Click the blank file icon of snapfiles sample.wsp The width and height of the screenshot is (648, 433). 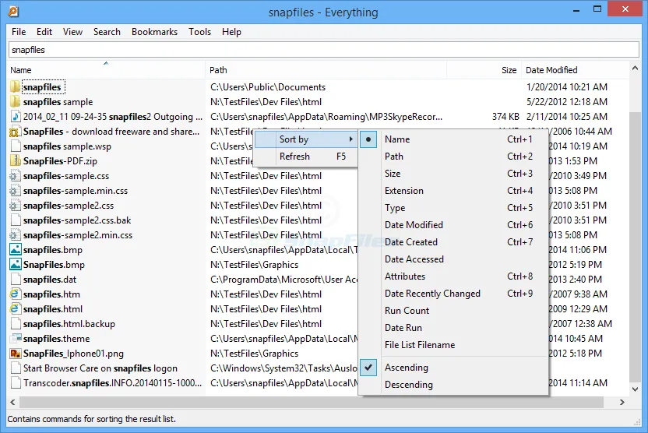pyautogui.click(x=16, y=146)
